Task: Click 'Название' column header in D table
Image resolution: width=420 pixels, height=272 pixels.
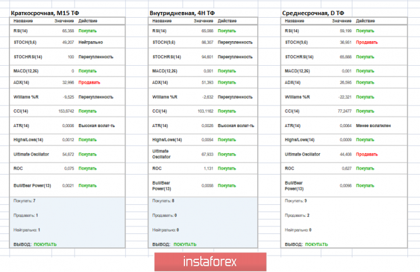Action: (x=294, y=21)
